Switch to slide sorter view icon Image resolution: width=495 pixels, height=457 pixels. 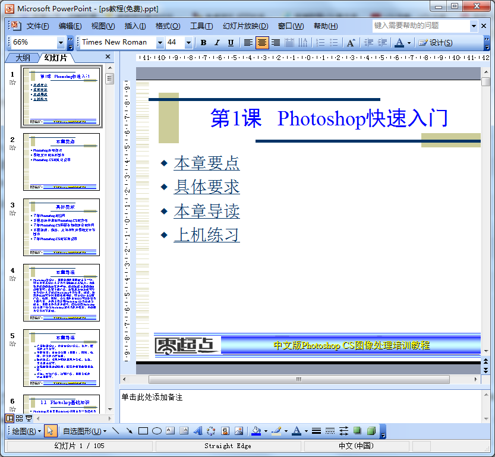tap(19, 418)
